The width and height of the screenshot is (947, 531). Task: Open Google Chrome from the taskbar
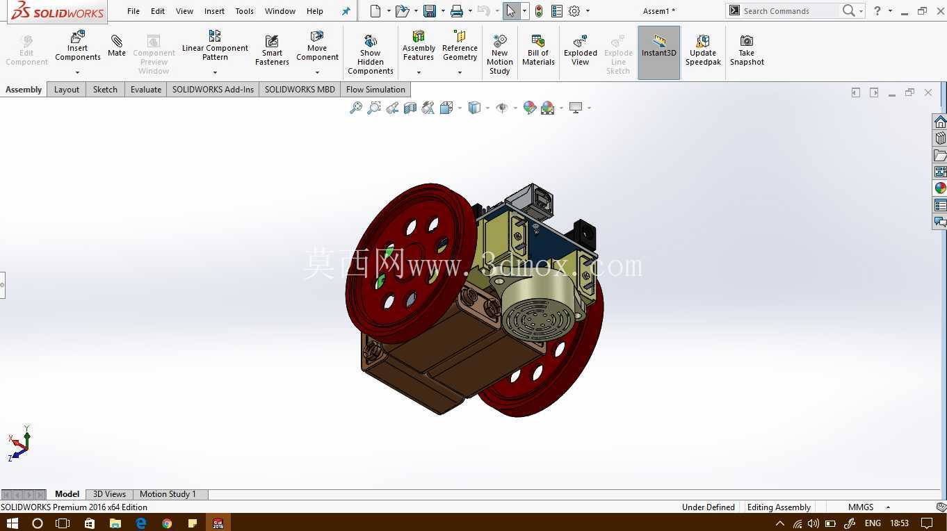point(167,523)
